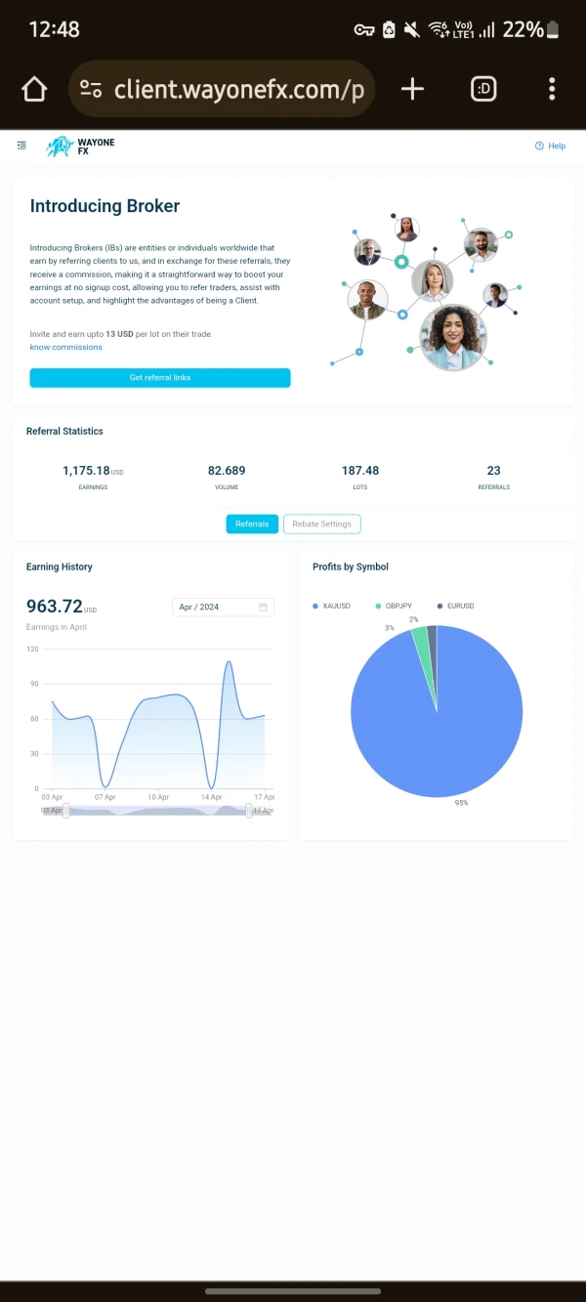Click the Get referral links button

click(x=160, y=378)
